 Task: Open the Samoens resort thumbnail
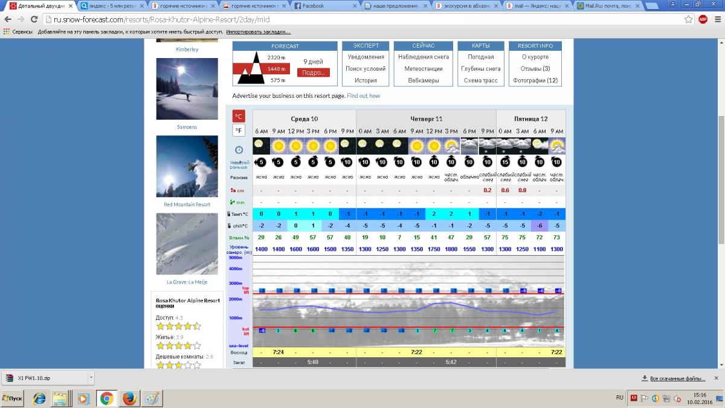pos(187,89)
